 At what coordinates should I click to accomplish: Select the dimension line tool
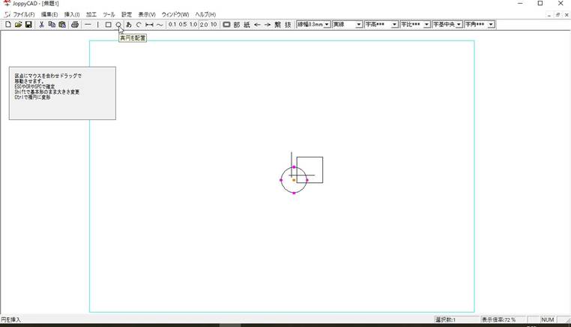(149, 25)
